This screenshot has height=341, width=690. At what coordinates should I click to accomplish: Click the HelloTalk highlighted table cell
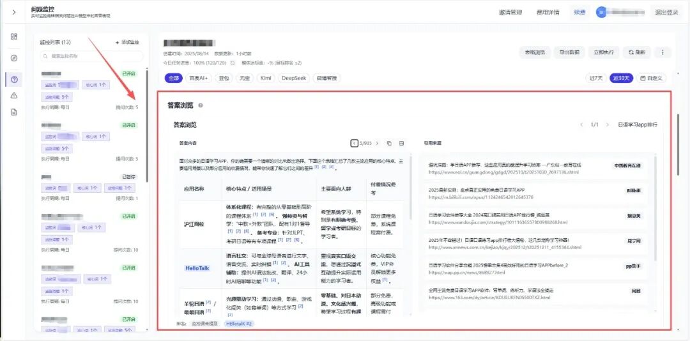coord(197,268)
